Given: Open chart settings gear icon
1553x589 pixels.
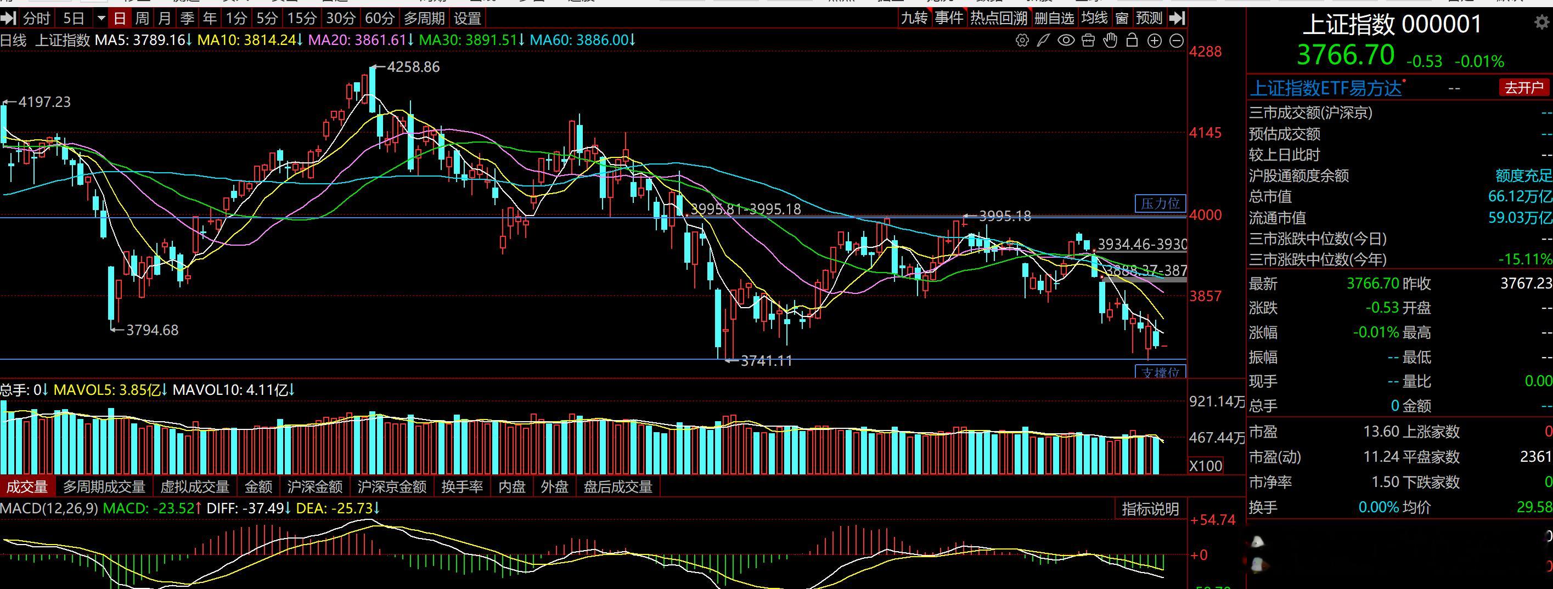Looking at the screenshot, I should coord(1022,41).
